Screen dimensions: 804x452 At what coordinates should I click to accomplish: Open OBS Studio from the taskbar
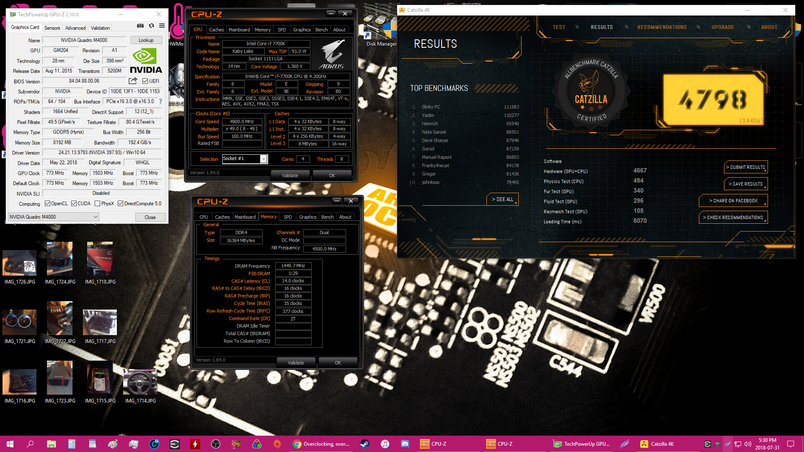click(216, 444)
